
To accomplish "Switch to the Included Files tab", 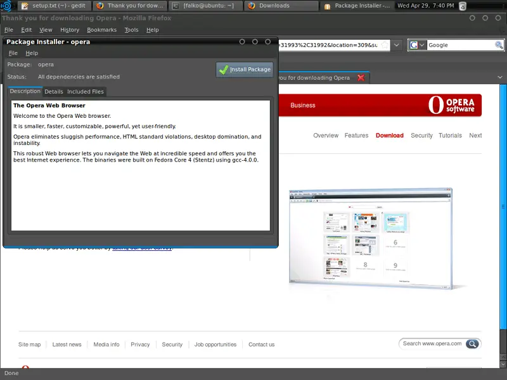I will 86,91.
